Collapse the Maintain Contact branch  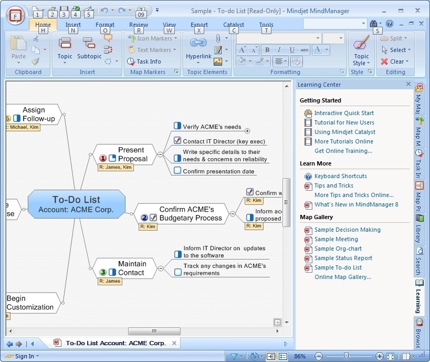161,268
